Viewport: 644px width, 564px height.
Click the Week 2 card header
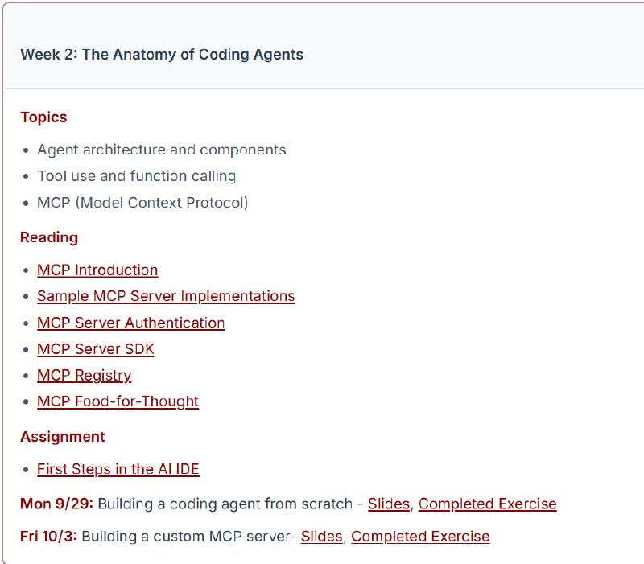162,55
